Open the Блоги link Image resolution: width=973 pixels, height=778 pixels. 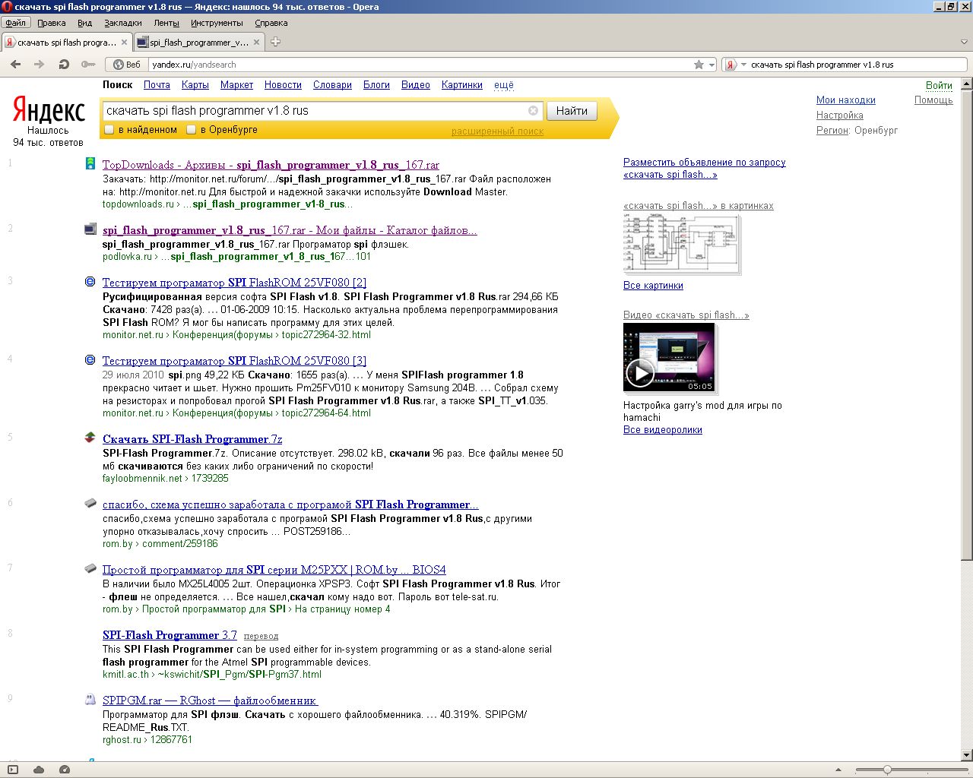376,85
